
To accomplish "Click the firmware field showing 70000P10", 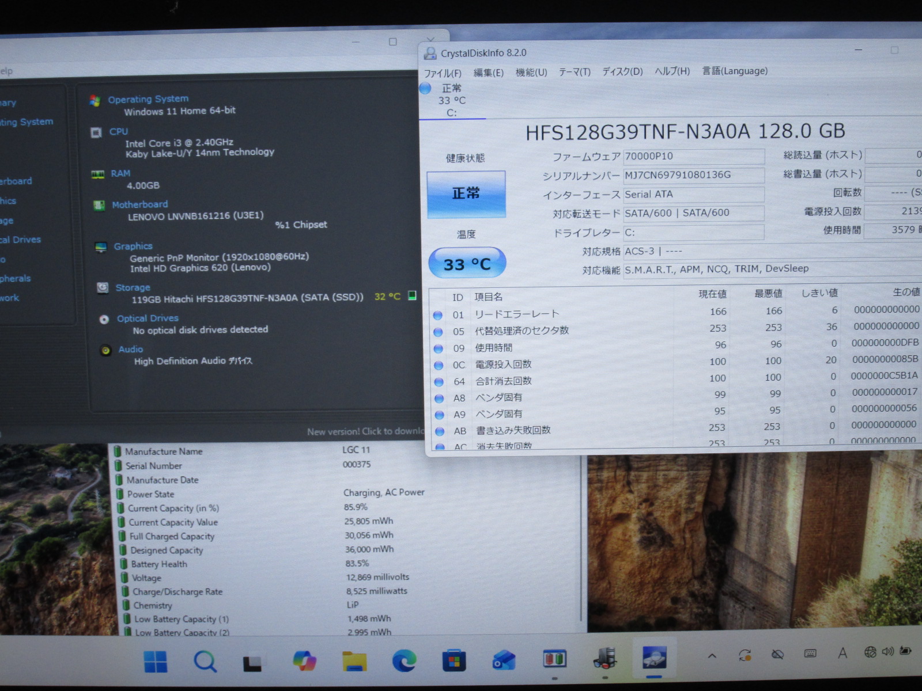I will point(693,157).
